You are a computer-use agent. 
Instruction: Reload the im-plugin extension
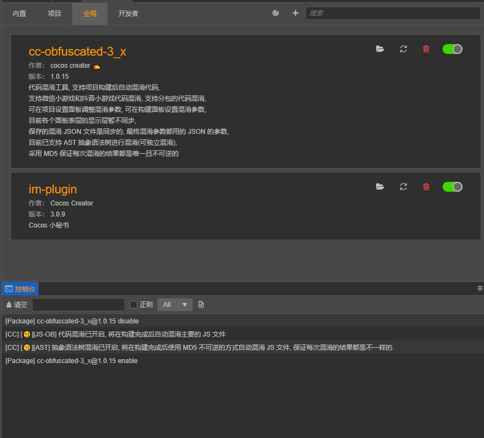point(404,187)
